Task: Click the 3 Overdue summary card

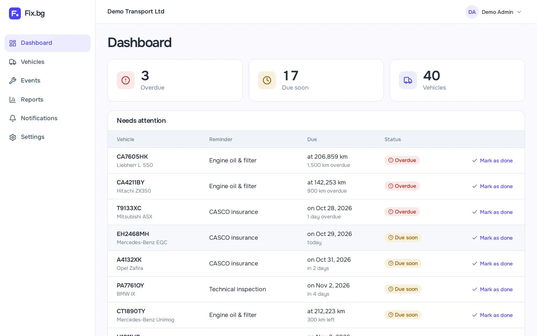Action: click(175, 80)
